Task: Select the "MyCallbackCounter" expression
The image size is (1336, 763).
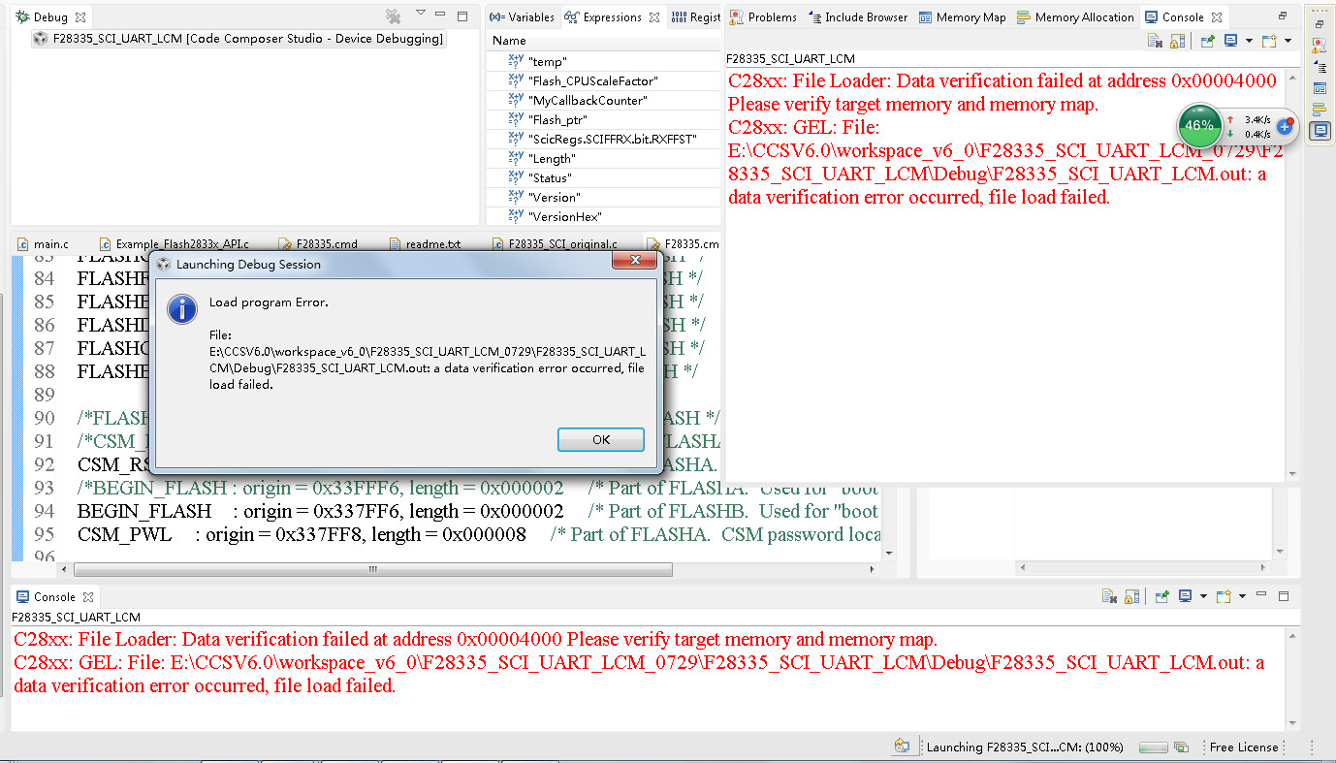Action: (603, 100)
